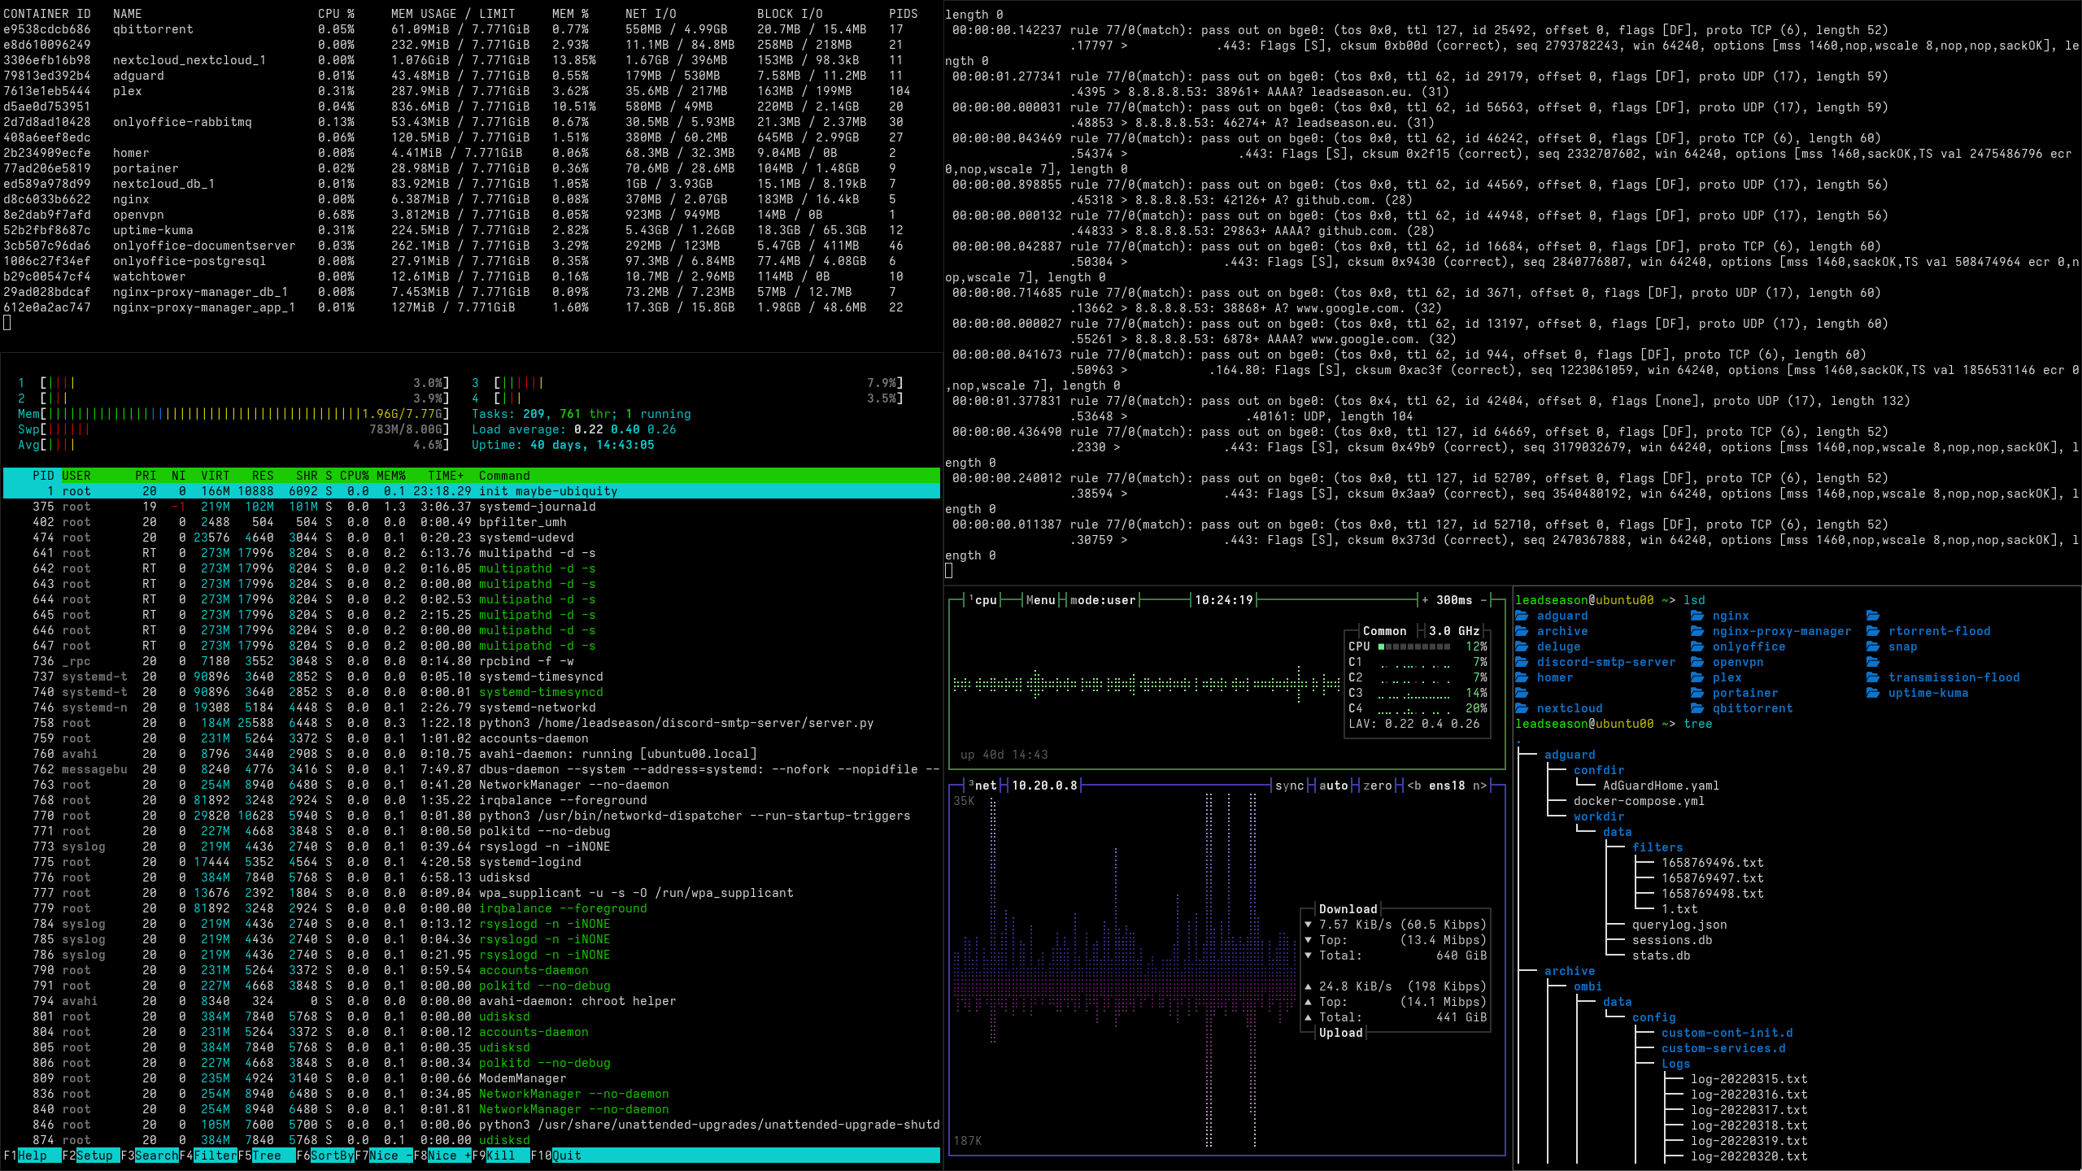Expand the Logs folder in tree output

coord(1675,1064)
